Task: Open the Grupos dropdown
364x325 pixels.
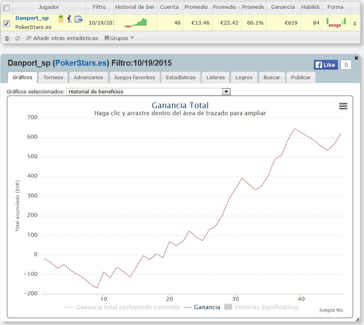Action: [x=119, y=38]
